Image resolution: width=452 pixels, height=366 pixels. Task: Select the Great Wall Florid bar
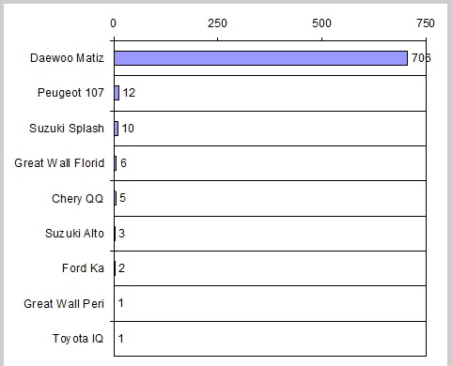(x=116, y=163)
